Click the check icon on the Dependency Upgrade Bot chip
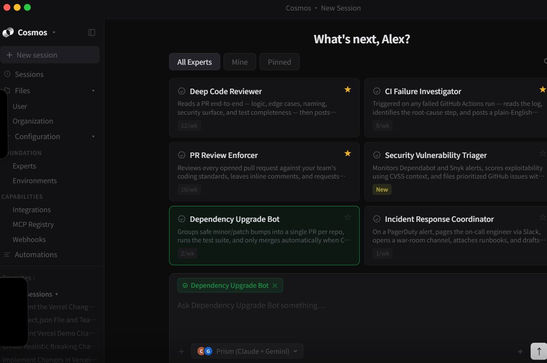The image size is (547, 363). [185, 286]
